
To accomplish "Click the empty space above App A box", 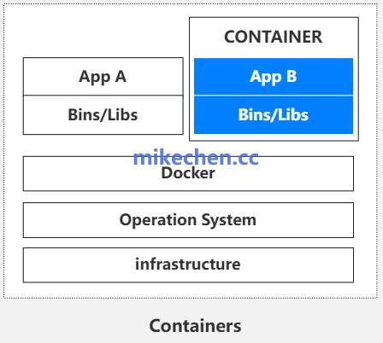I will pos(103,34).
